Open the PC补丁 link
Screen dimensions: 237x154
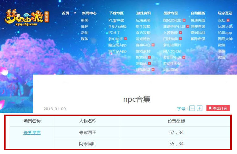(114, 33)
